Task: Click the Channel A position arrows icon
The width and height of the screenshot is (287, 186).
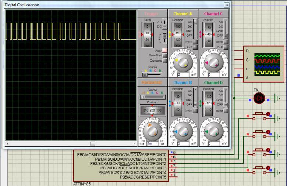Action: coord(170,35)
